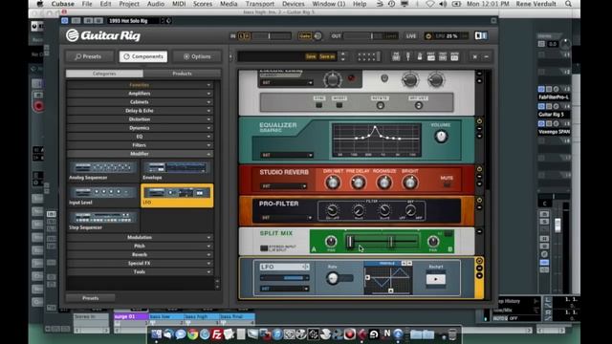Open the virtual rack controller grid icon
This screenshot has width=612, height=344.
click(368, 56)
